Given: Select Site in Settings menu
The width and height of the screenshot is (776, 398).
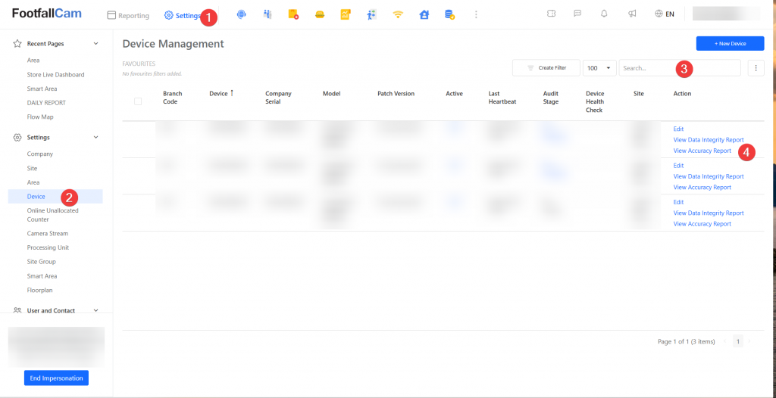Looking at the screenshot, I should tap(32, 168).
